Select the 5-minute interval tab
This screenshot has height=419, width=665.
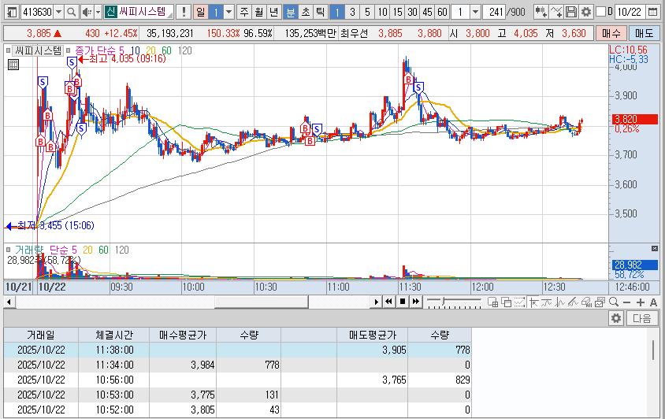(366, 12)
